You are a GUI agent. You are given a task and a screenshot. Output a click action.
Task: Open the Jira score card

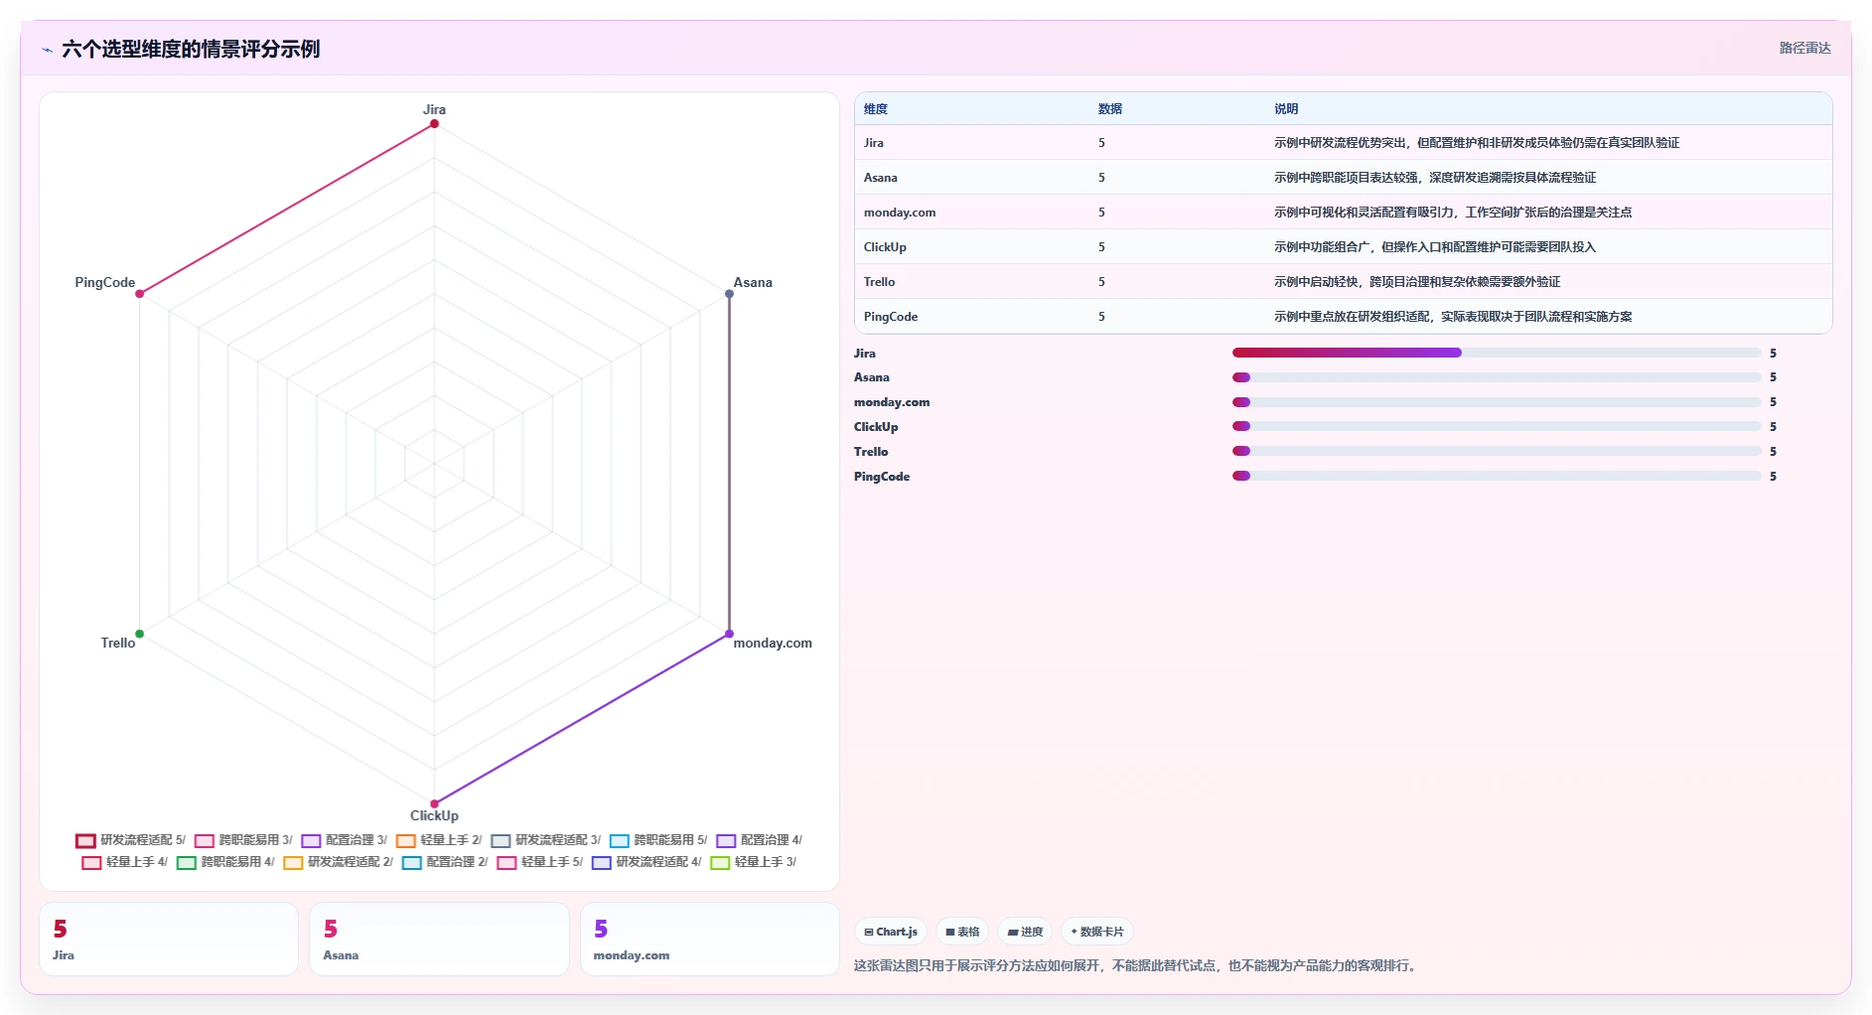click(x=169, y=939)
